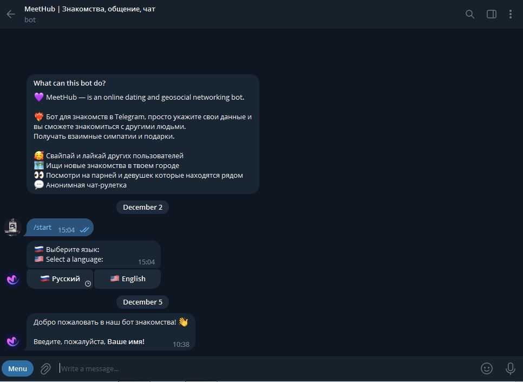Click the MeetHub bot avatar beside welcome message
Image resolution: width=523 pixels, height=382 pixels.
tap(12, 341)
